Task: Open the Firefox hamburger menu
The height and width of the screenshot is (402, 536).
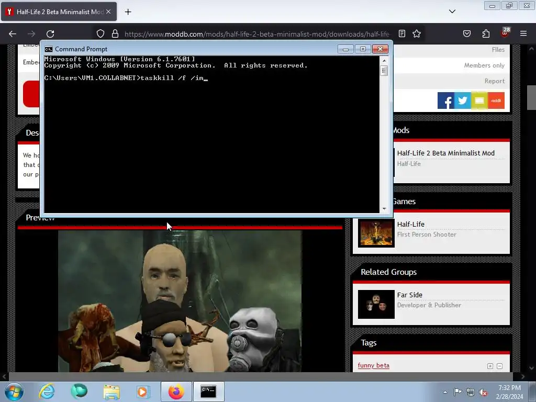Action: click(x=523, y=34)
